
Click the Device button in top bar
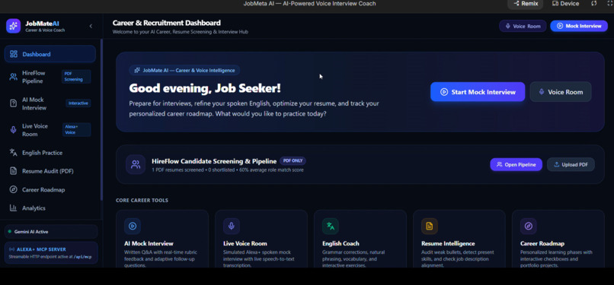click(x=565, y=4)
